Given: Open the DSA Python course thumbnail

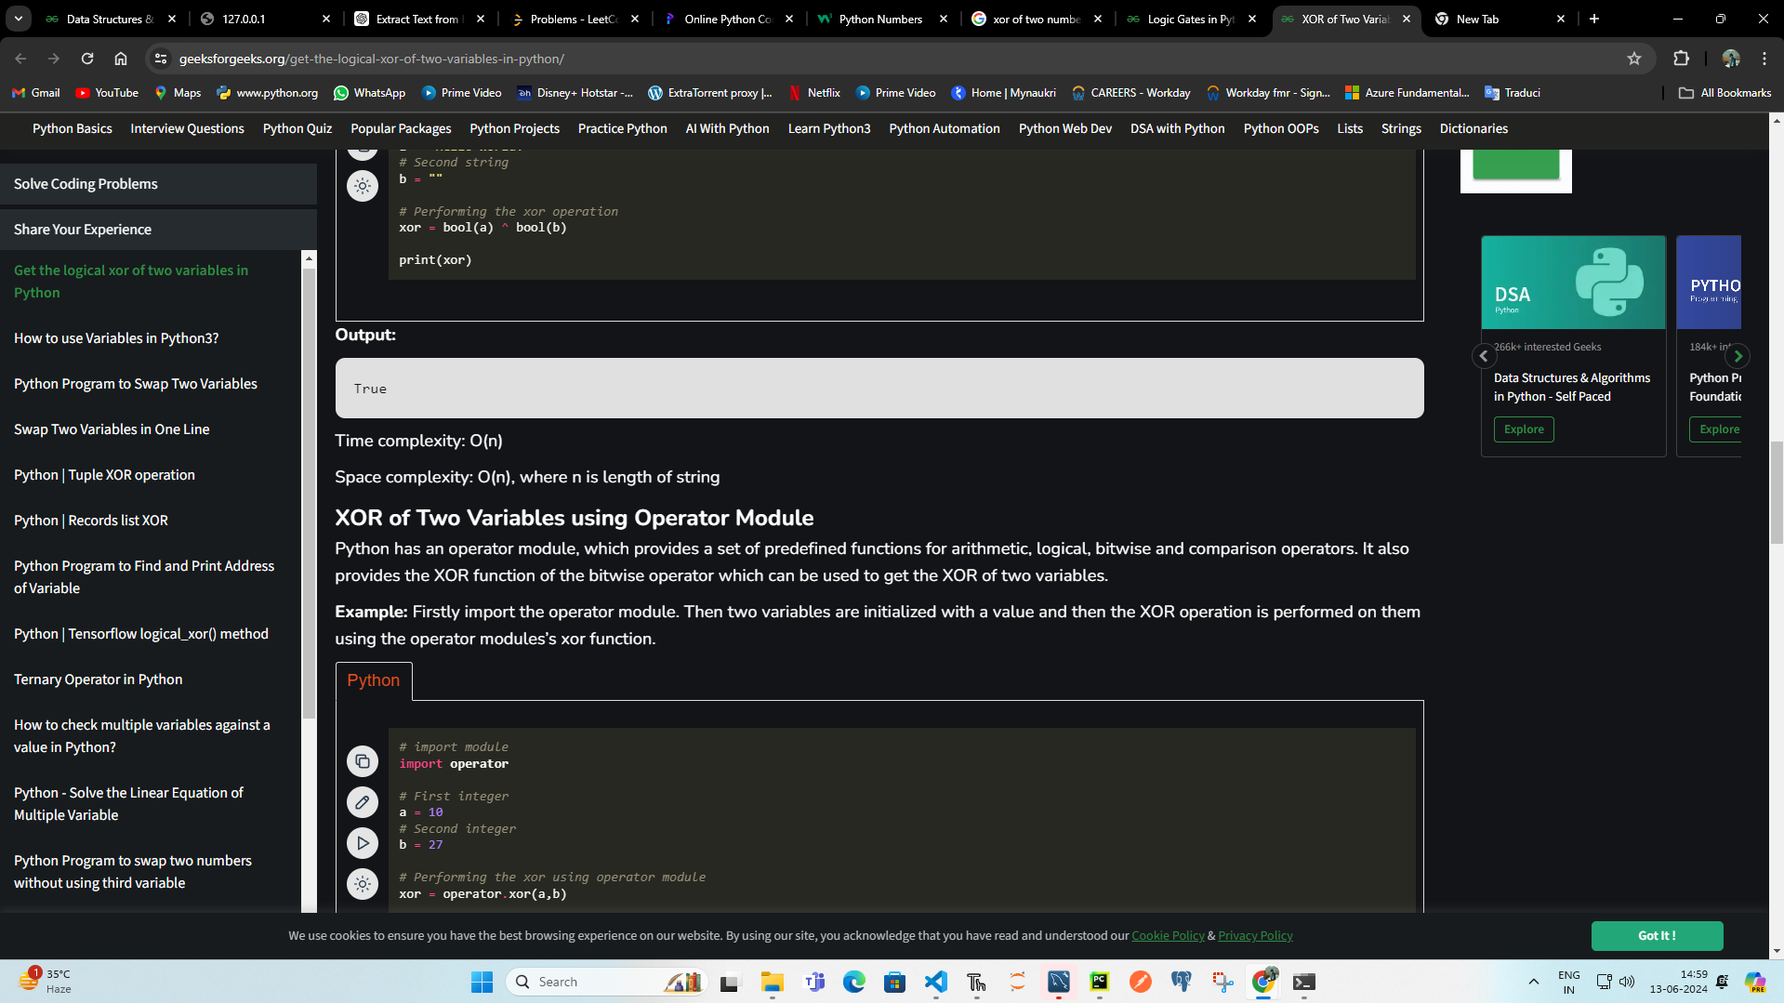Looking at the screenshot, I should point(1573,283).
